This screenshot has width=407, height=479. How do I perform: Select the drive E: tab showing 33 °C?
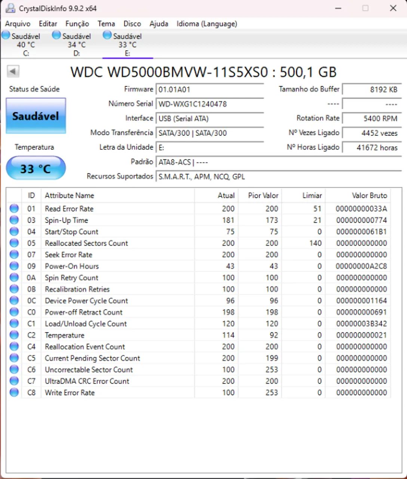pos(128,44)
